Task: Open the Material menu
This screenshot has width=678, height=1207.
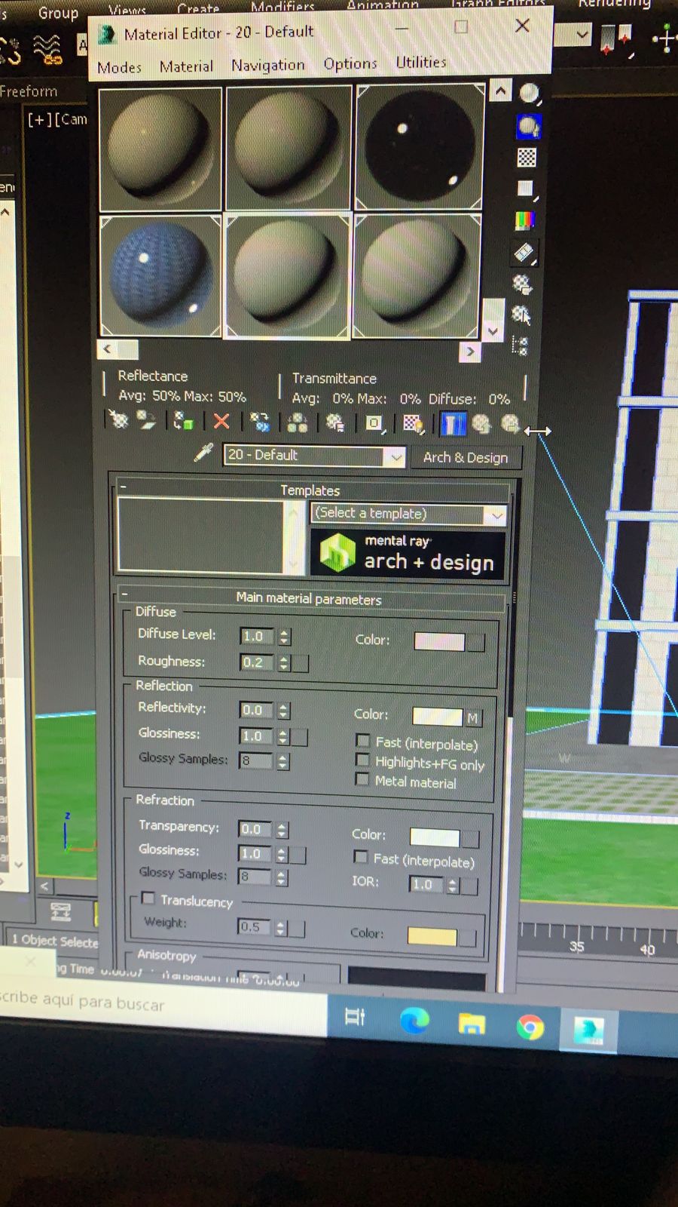Action: pyautogui.click(x=186, y=66)
